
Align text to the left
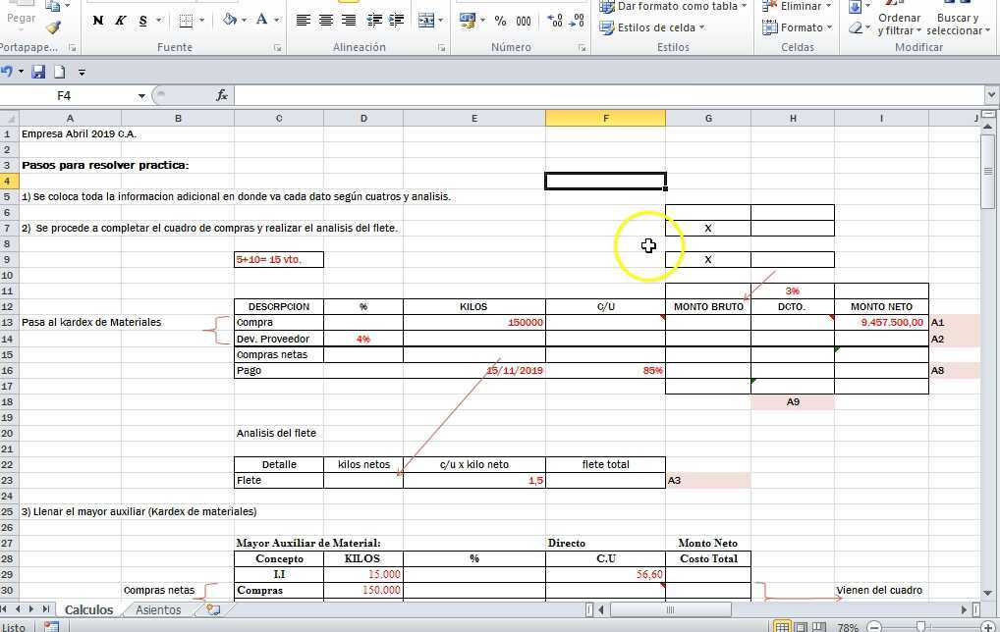pyautogui.click(x=303, y=21)
